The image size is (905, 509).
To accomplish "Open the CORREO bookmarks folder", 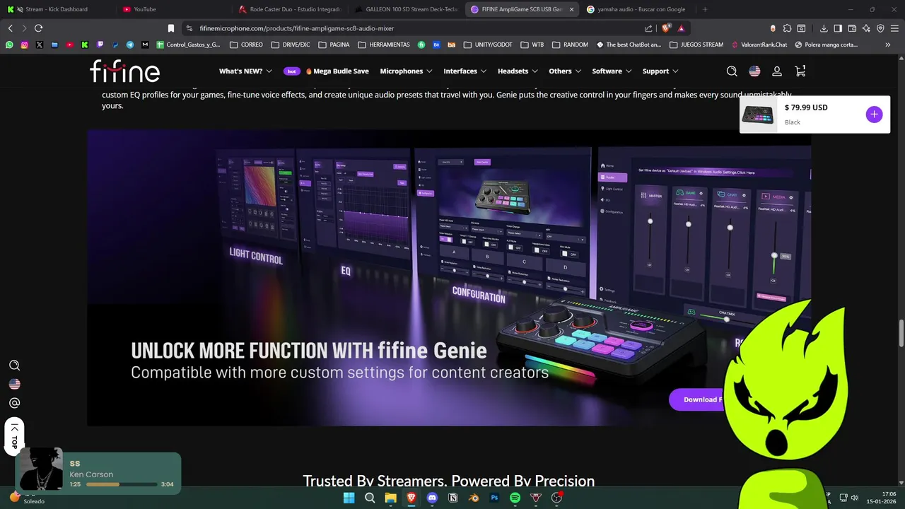I will click(x=247, y=45).
